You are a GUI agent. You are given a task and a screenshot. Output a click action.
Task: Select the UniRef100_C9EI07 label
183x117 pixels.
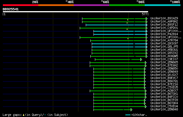[164, 59]
